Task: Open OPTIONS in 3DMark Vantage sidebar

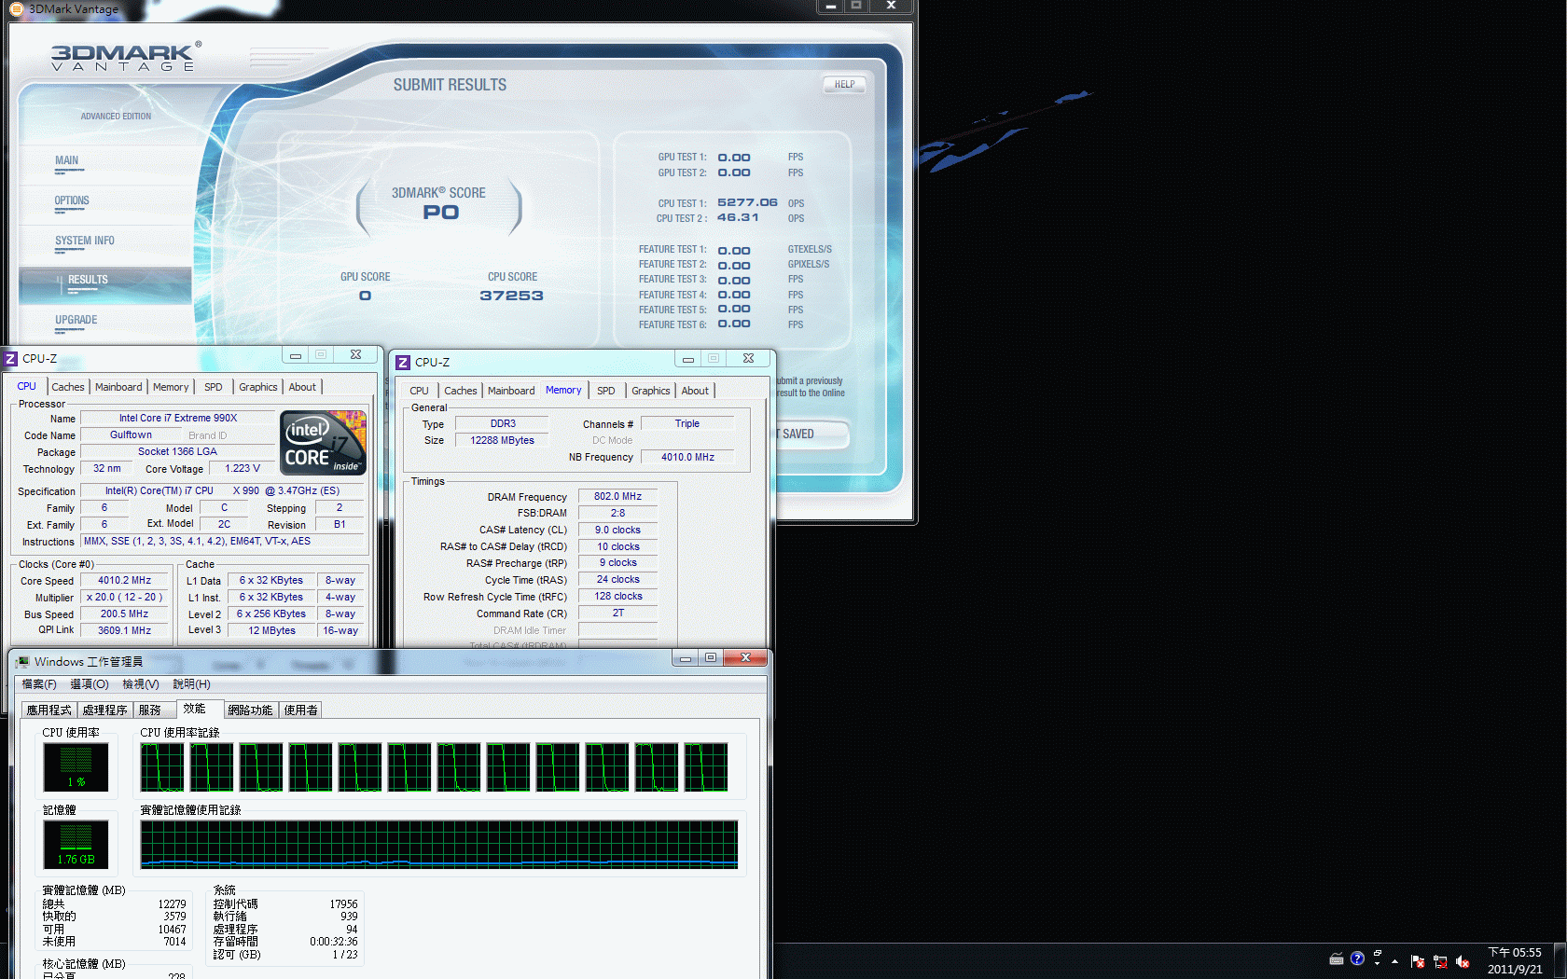Action: (x=72, y=200)
